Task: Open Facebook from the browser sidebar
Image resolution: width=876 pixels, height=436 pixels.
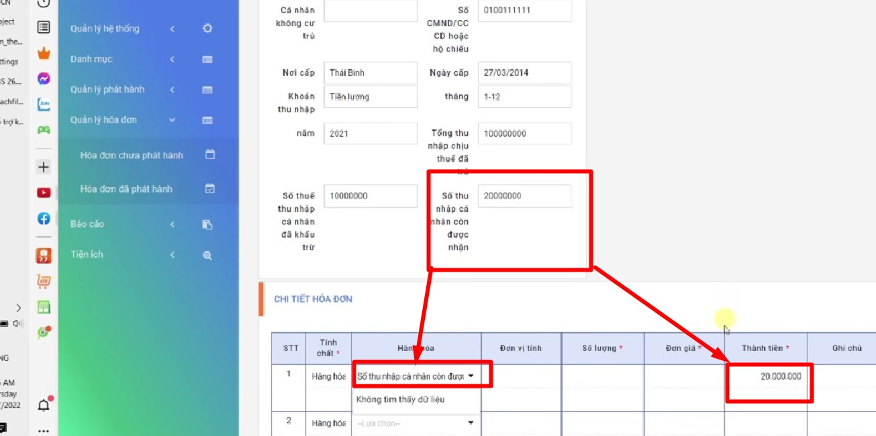Action: pyautogui.click(x=44, y=219)
